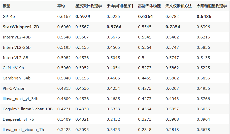This screenshot has height=134, width=230.
Task: Click the 星系天体物理学 header cell
Action: coord(89,6)
